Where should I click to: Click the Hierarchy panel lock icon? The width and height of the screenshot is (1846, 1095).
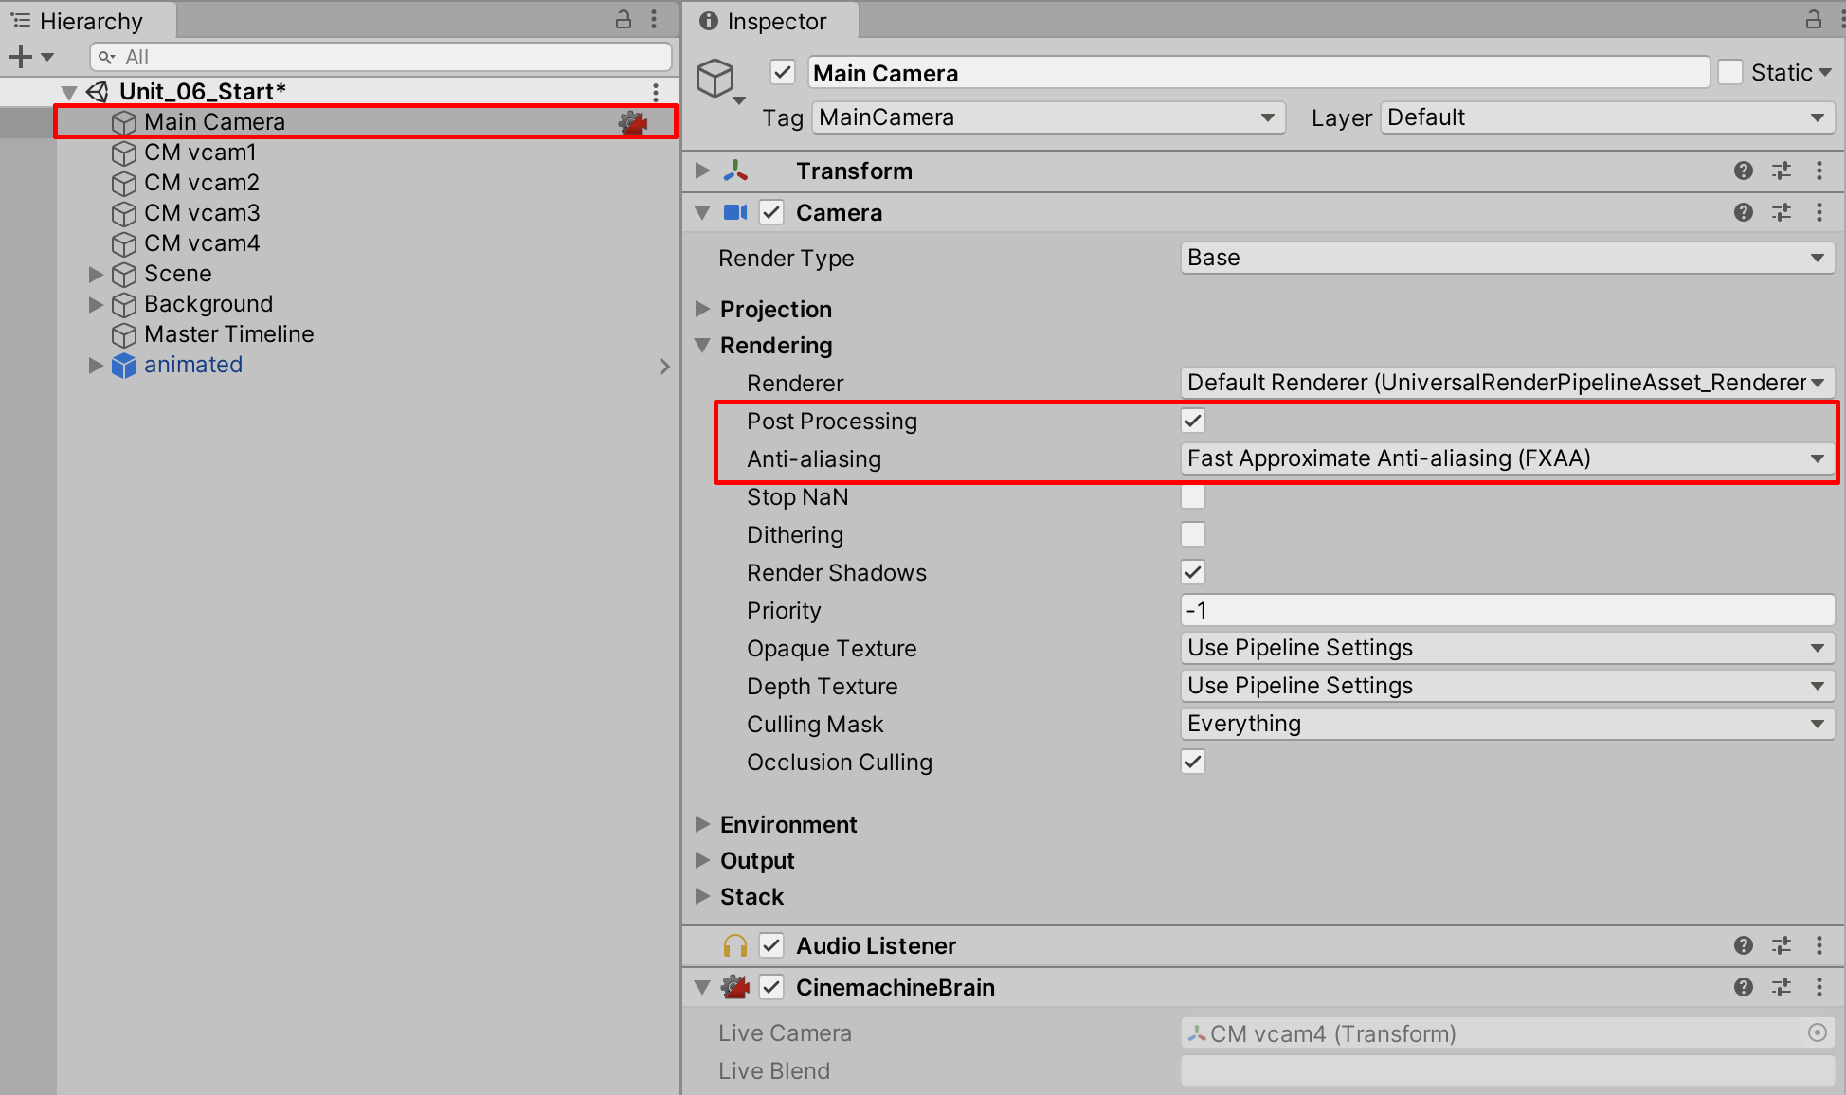coord(624,19)
